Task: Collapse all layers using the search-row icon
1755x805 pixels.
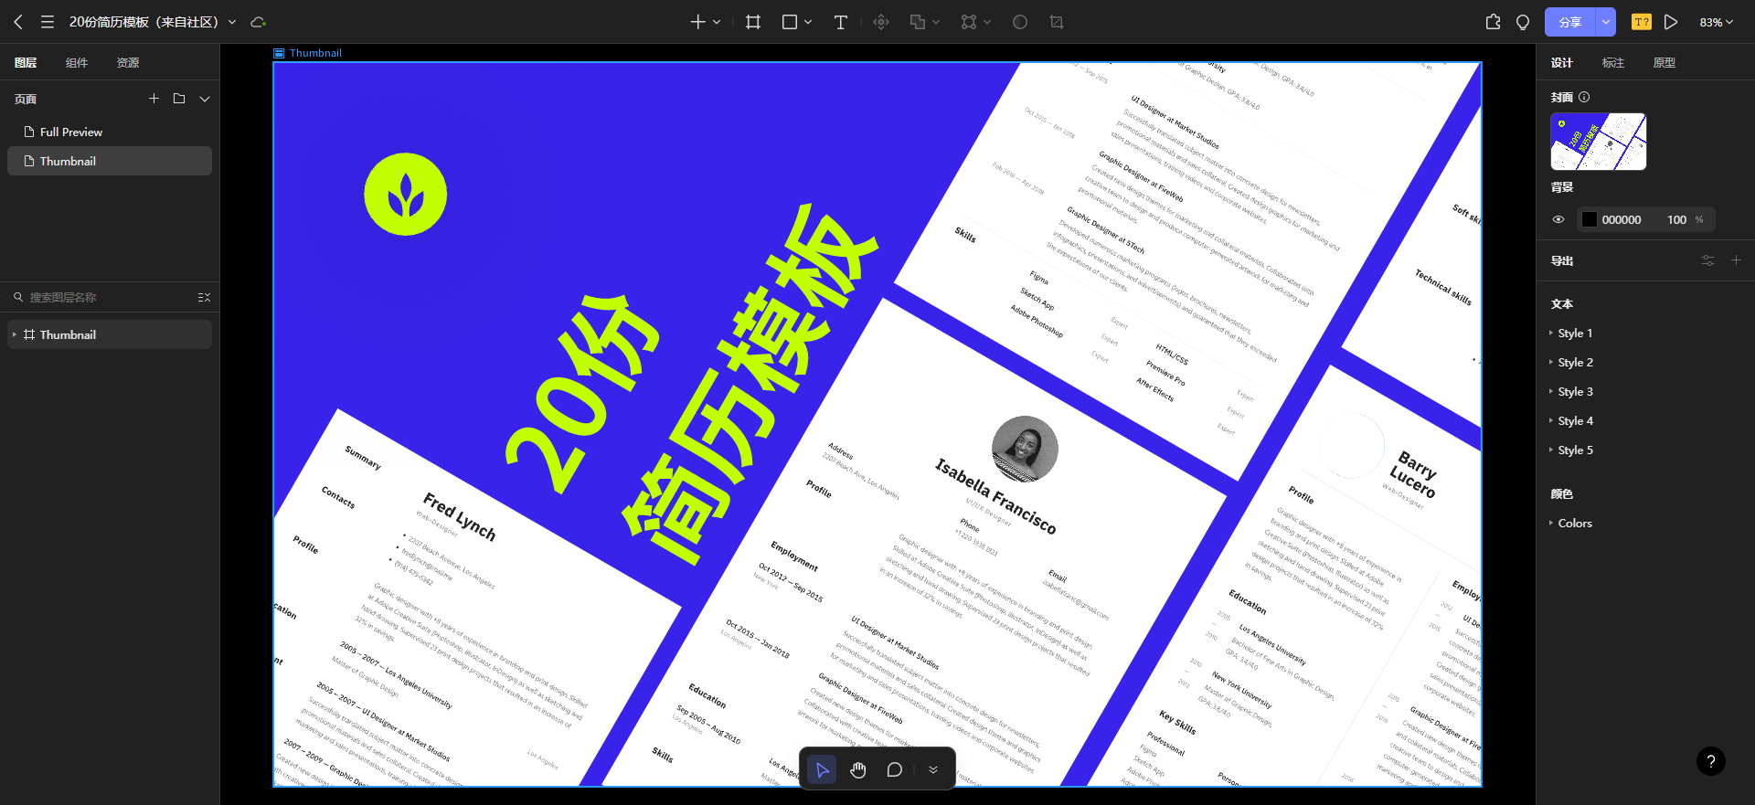Action: (204, 297)
